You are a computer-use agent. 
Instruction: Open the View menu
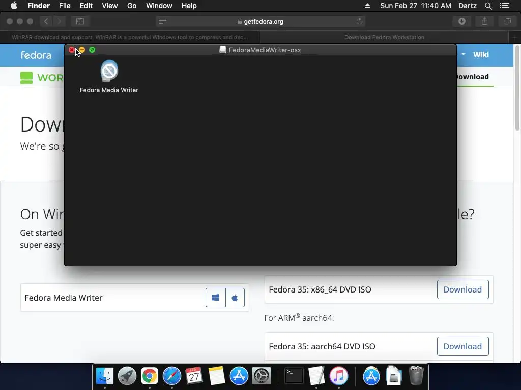pyautogui.click(x=110, y=6)
